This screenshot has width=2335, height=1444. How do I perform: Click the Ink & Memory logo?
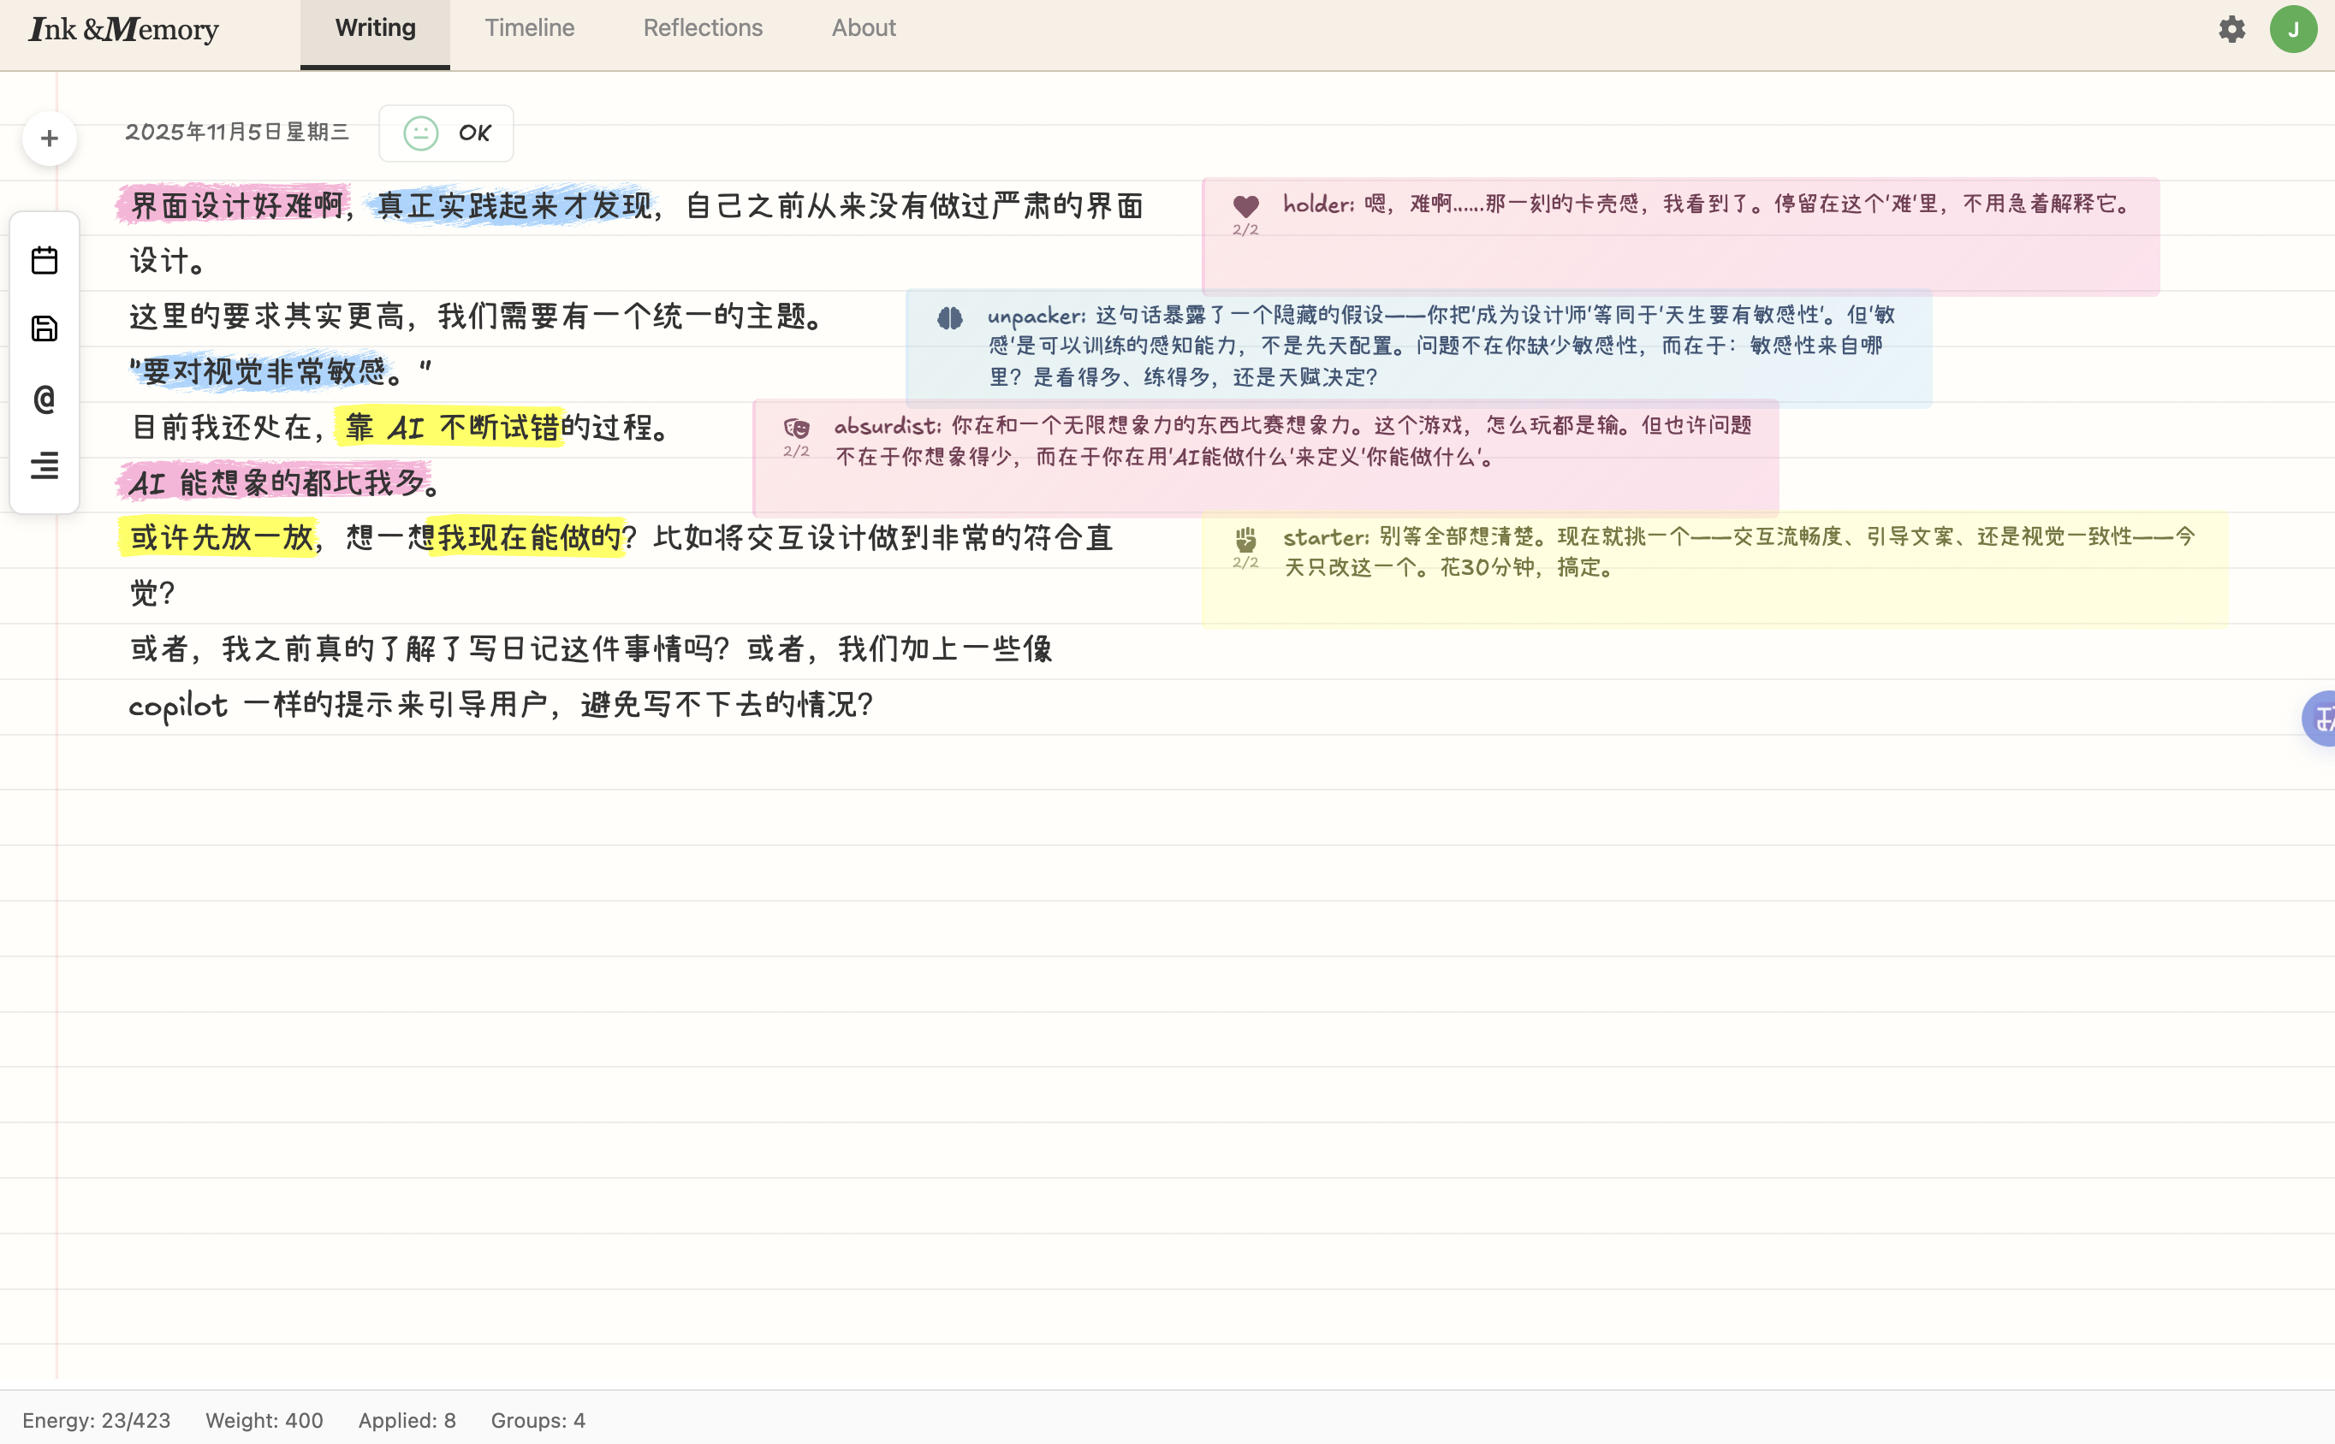click(124, 28)
